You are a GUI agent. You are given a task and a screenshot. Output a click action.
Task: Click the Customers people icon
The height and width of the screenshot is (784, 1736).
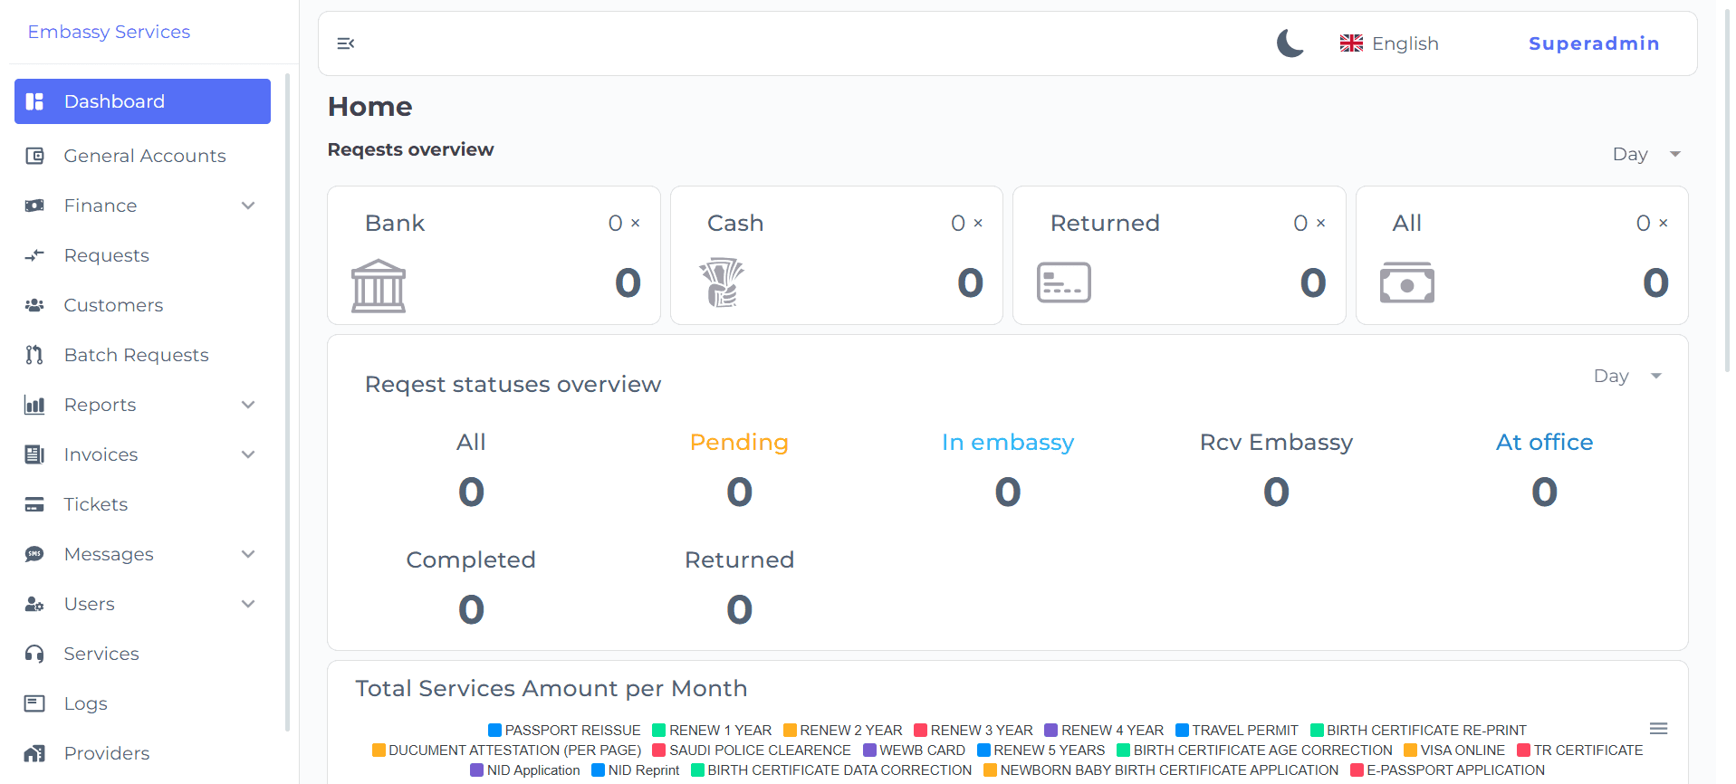click(34, 305)
